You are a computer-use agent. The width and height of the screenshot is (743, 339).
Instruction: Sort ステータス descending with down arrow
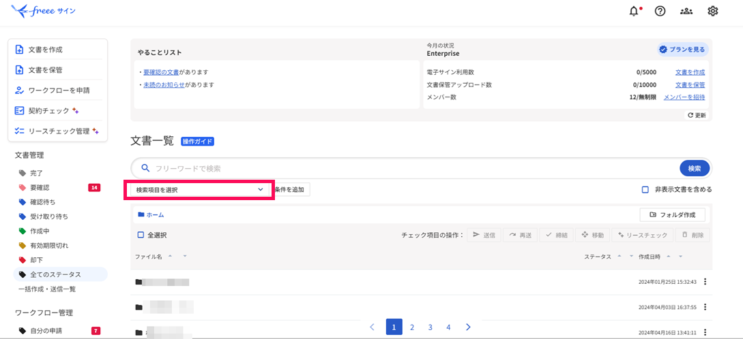(x=631, y=256)
